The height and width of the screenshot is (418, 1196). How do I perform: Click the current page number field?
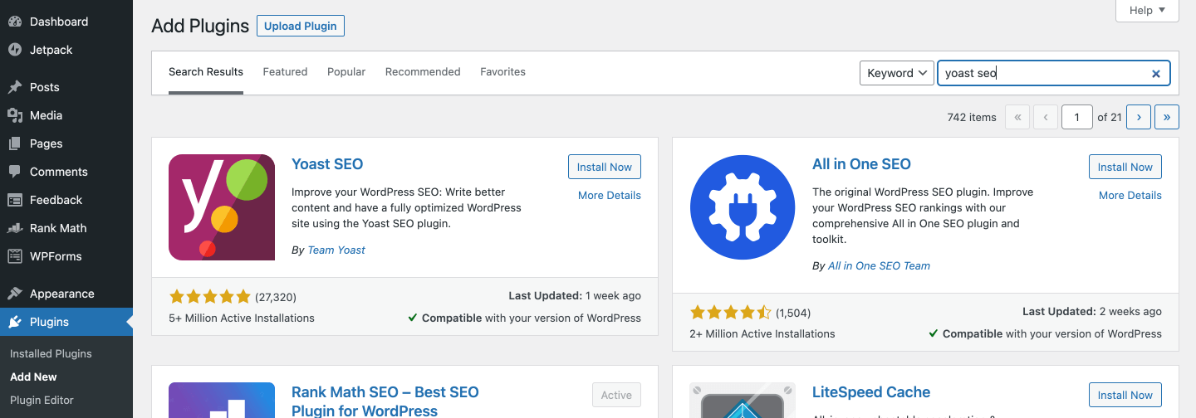click(1077, 117)
